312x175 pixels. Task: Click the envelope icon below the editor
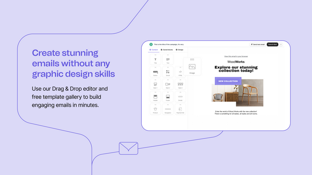coord(128,148)
